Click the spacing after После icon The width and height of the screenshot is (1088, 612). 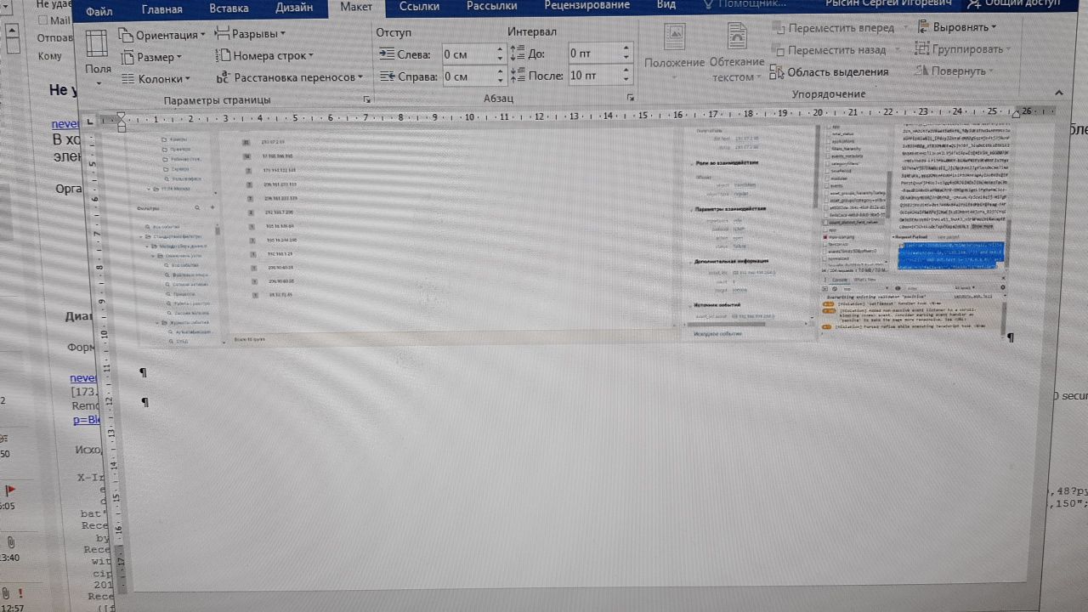coord(517,76)
